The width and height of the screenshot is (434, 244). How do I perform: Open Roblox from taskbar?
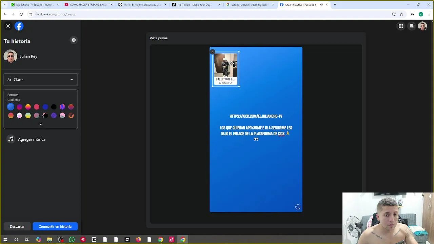127,240
